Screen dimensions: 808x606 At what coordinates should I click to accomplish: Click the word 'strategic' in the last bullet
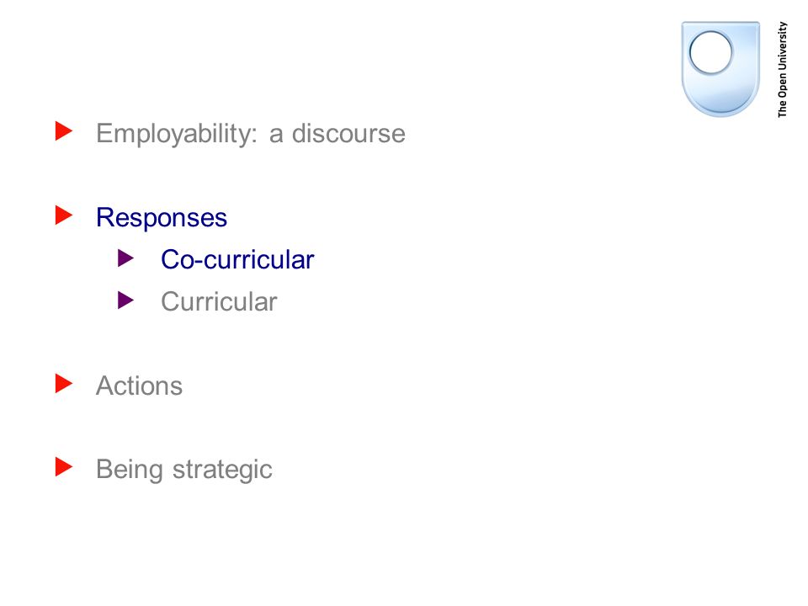click(222, 470)
